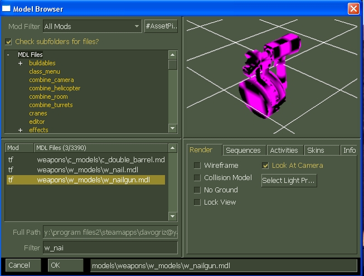Collapse the MDL Files tree root
The width and height of the screenshot is (364, 276).
8,55
